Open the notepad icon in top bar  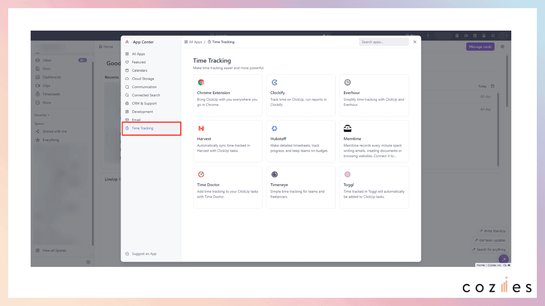point(457,36)
